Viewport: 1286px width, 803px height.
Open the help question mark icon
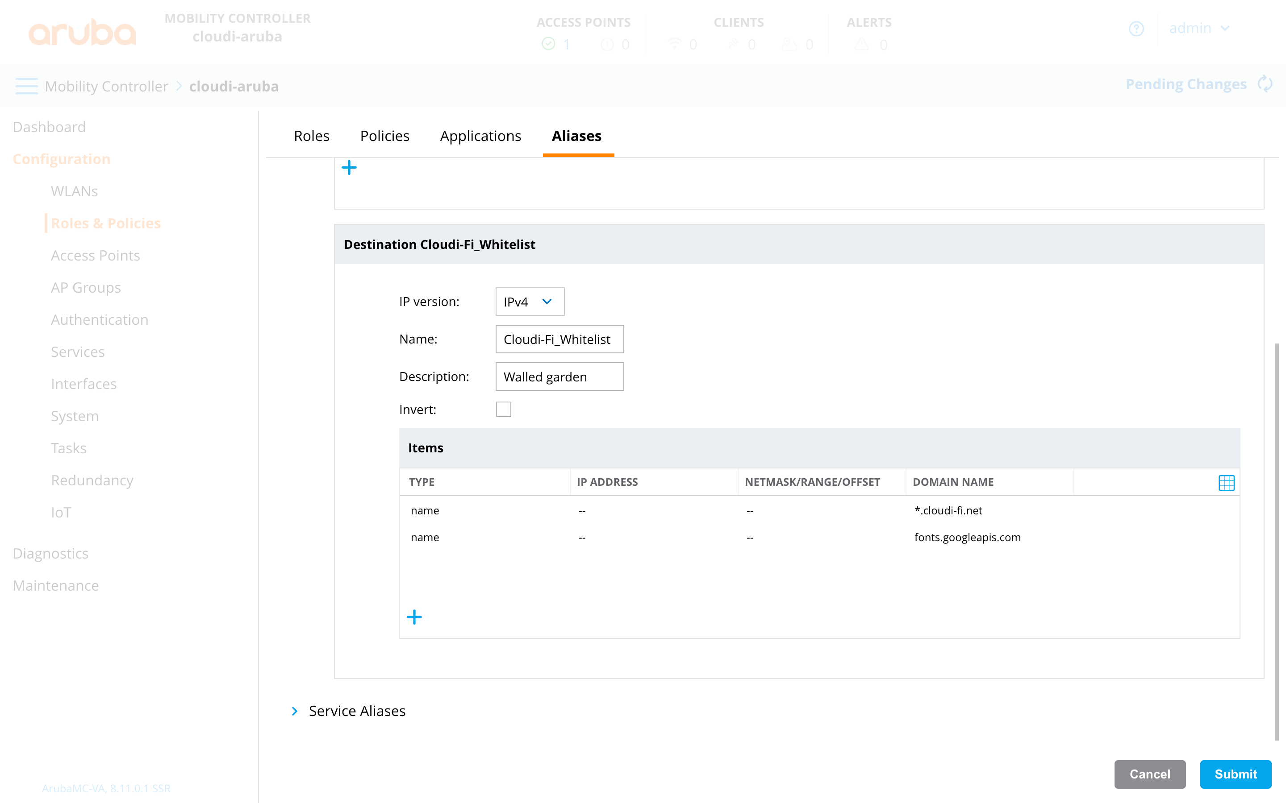point(1137,29)
